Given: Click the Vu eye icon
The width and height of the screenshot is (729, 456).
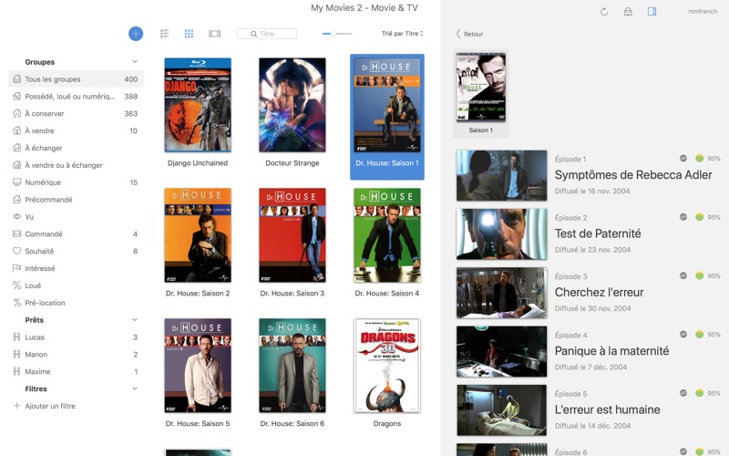Looking at the screenshot, I should tap(16, 216).
